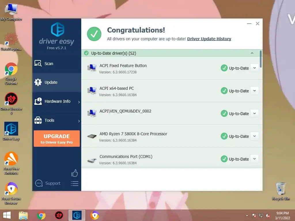The image size is (295, 221).
Task: Select Avast Free Antivirus desktop shortcut
Action: click(x=11, y=163)
